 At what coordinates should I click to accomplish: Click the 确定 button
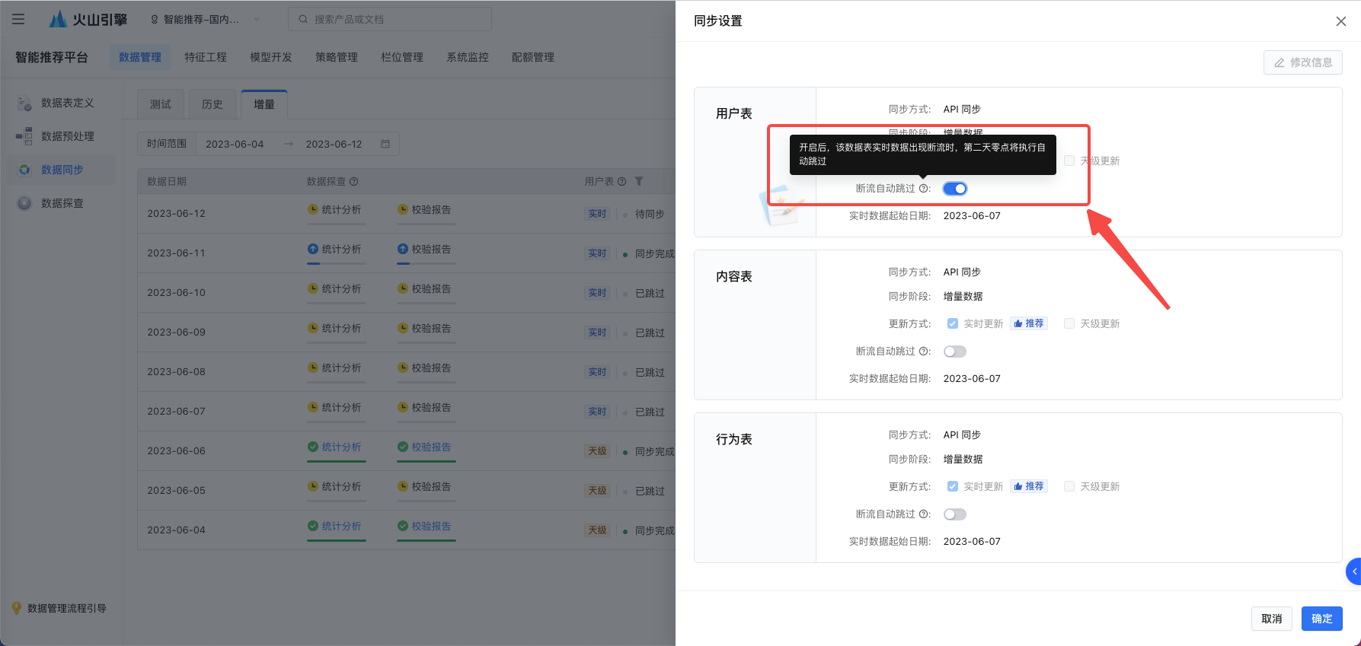[1321, 619]
